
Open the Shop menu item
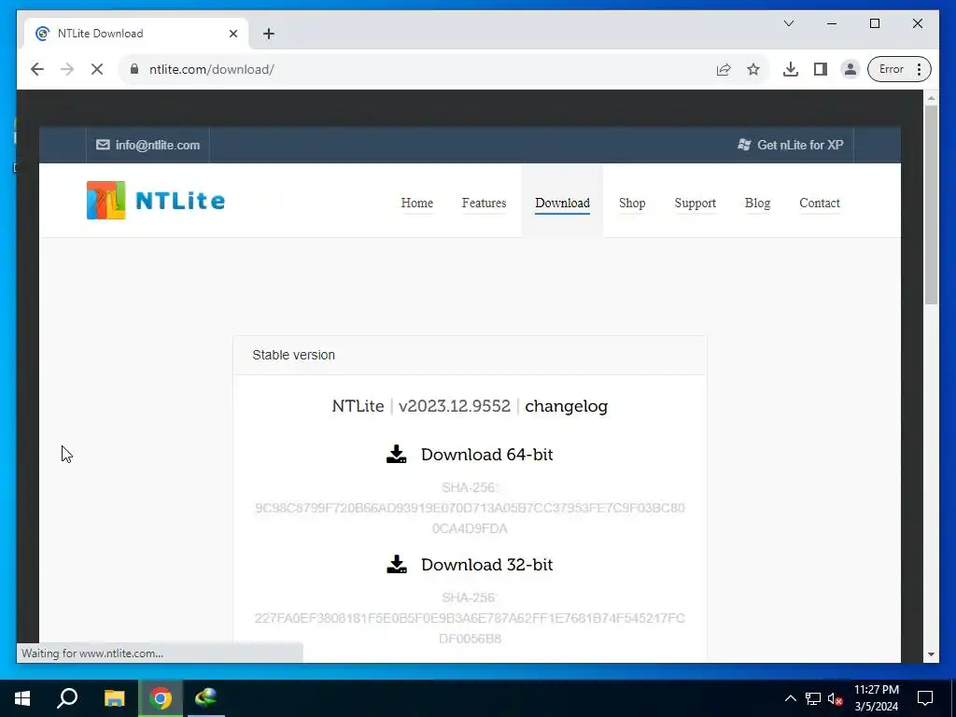pyautogui.click(x=632, y=203)
